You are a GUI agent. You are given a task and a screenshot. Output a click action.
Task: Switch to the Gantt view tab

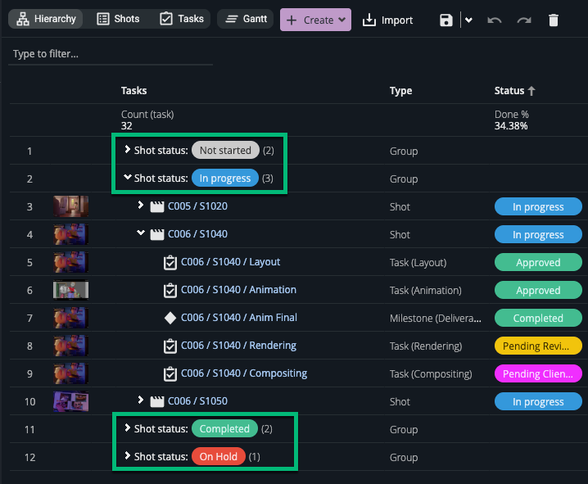(245, 19)
